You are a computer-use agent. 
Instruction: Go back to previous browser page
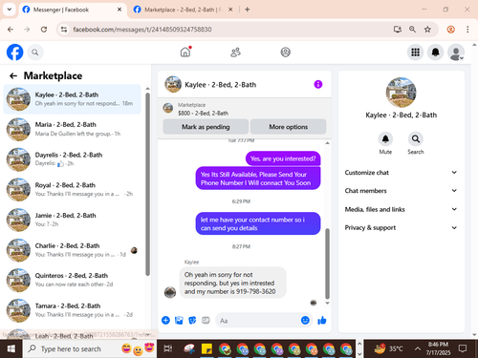point(11,30)
